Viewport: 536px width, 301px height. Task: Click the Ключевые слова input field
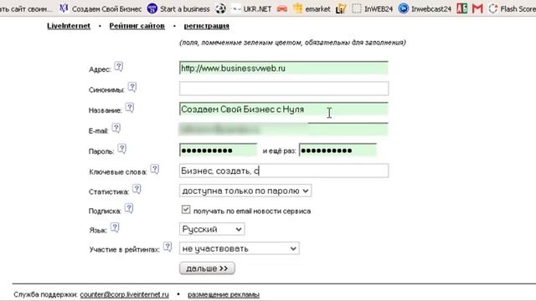284,171
